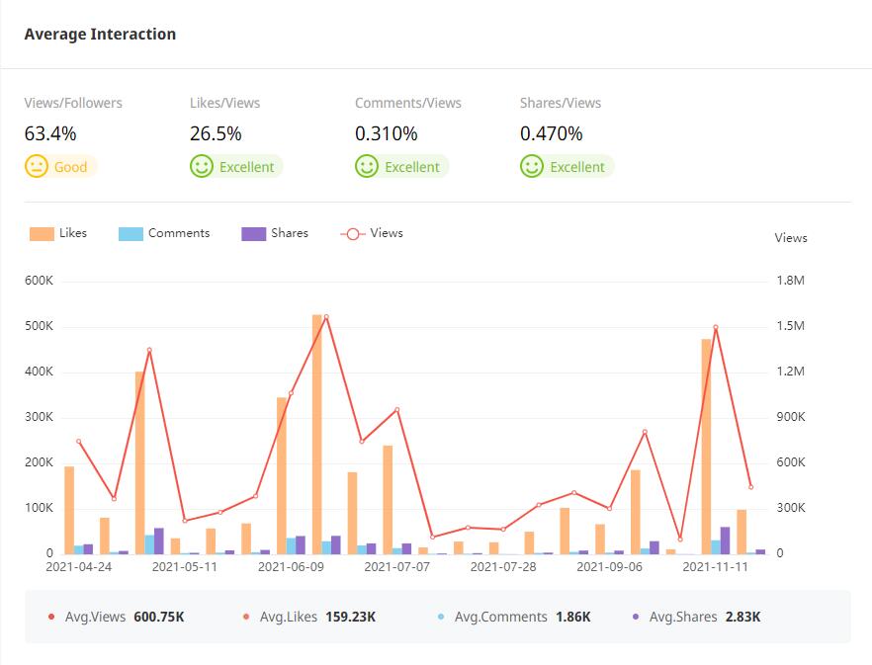
Task: Click the 2021-07-28 x-axis date label
Action: pos(503,567)
